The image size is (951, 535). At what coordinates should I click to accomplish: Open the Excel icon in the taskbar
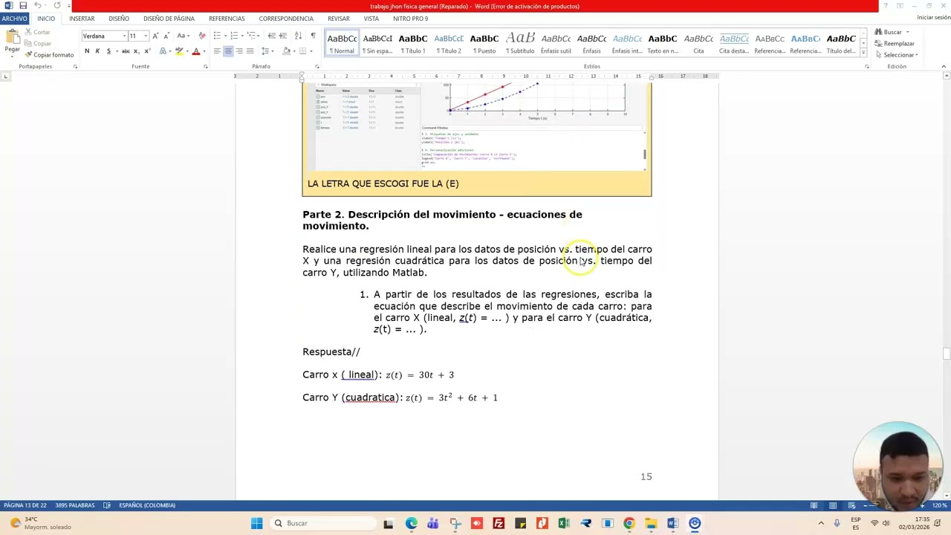[x=564, y=523]
